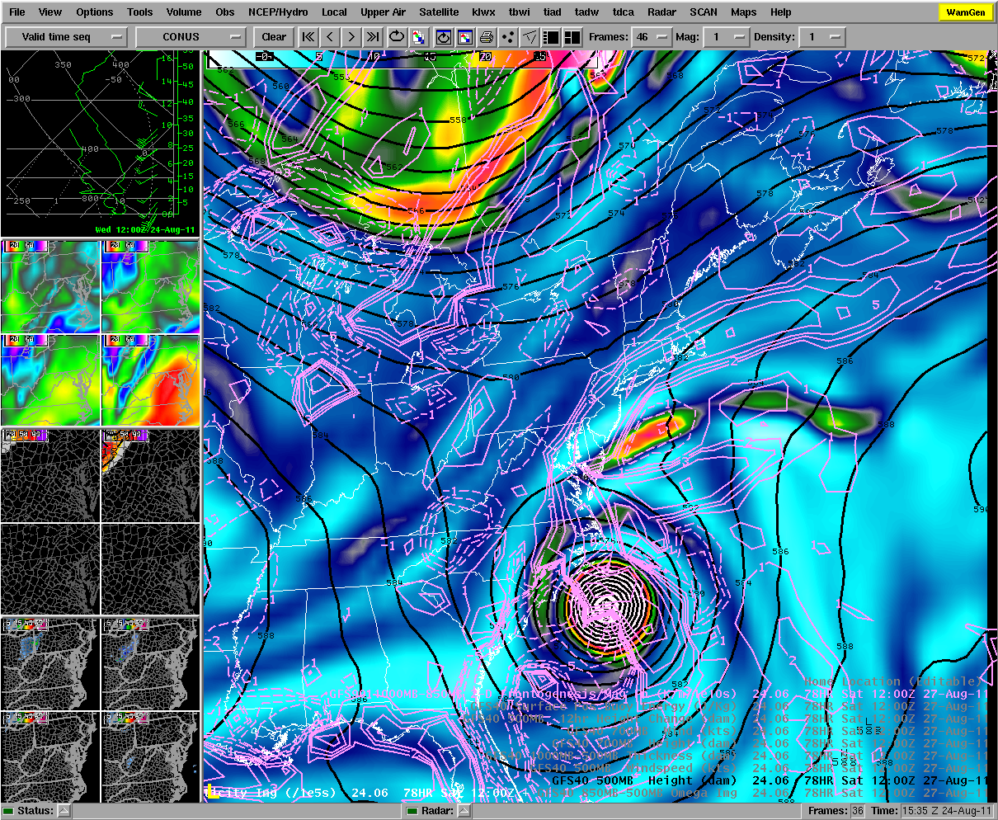
Task: Open the Volume menu
Action: (183, 12)
